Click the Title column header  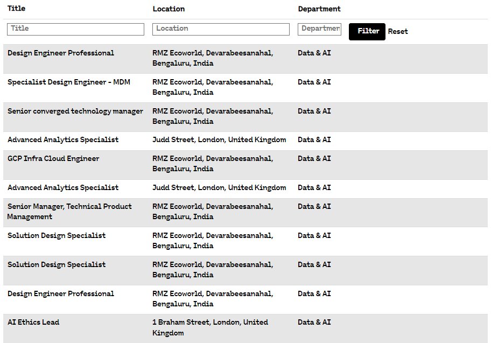[16, 9]
